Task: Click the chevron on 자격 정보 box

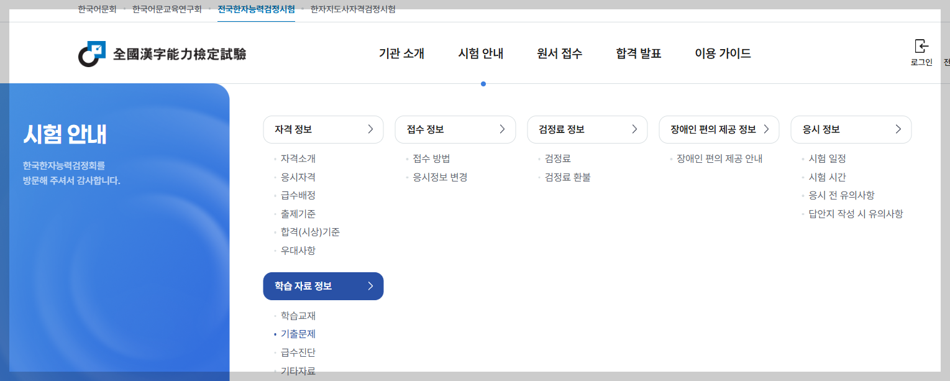Action: click(x=370, y=129)
